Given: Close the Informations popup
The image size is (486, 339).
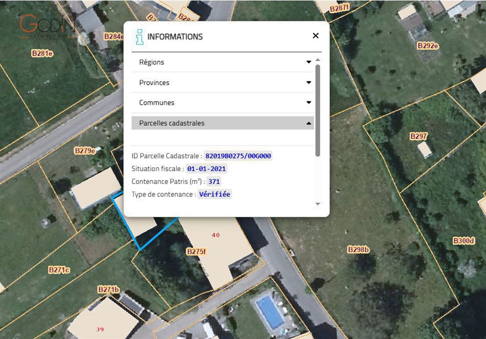Looking at the screenshot, I should 316,36.
